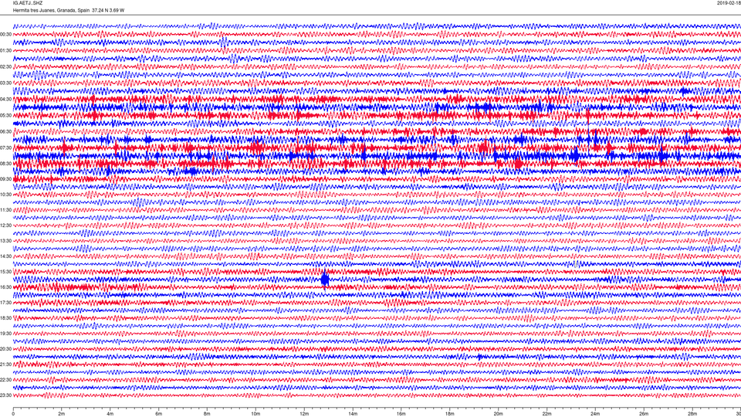Click the 14:30 time label

click(x=5, y=256)
